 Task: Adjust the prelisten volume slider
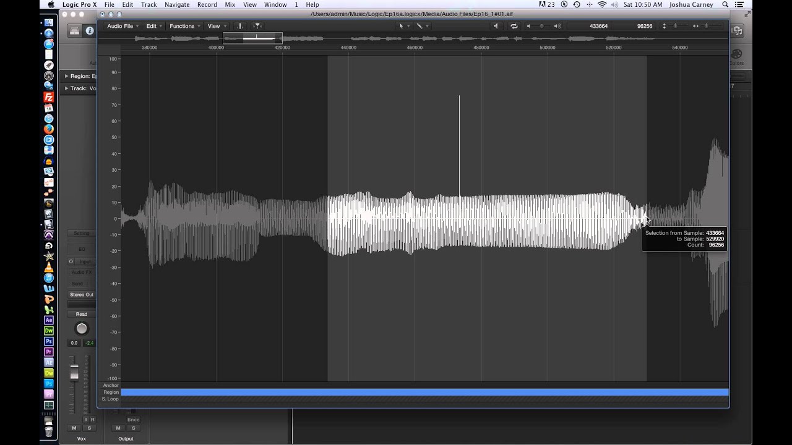(543, 26)
